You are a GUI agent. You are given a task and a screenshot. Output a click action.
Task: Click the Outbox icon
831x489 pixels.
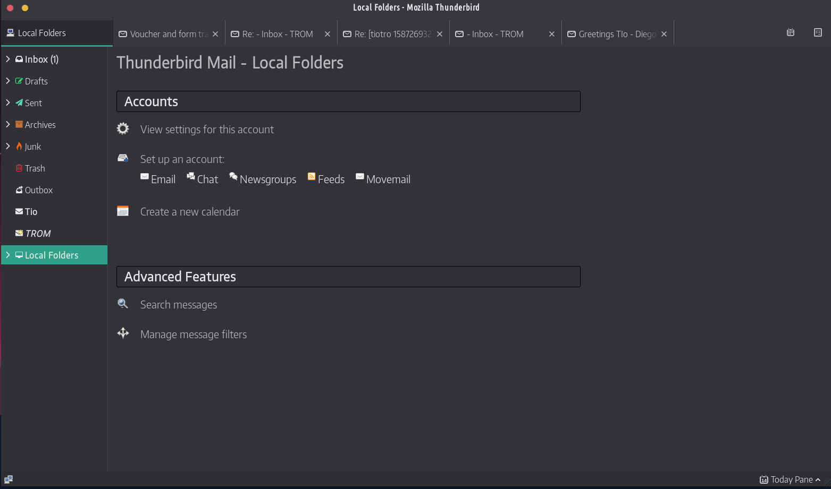(x=19, y=190)
